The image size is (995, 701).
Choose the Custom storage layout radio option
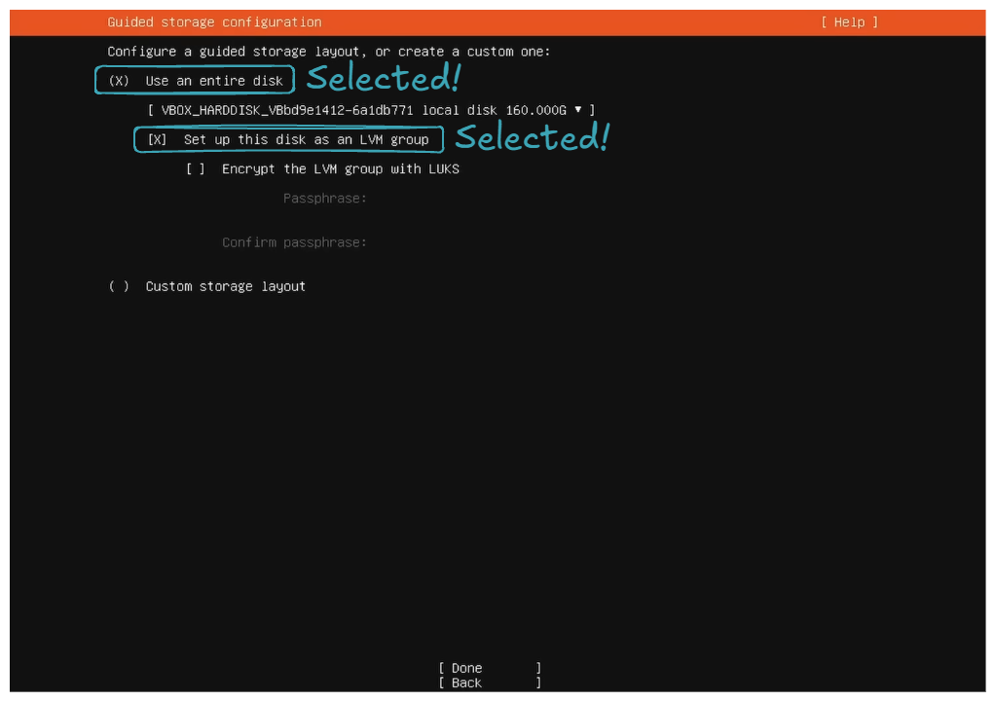[x=119, y=286]
